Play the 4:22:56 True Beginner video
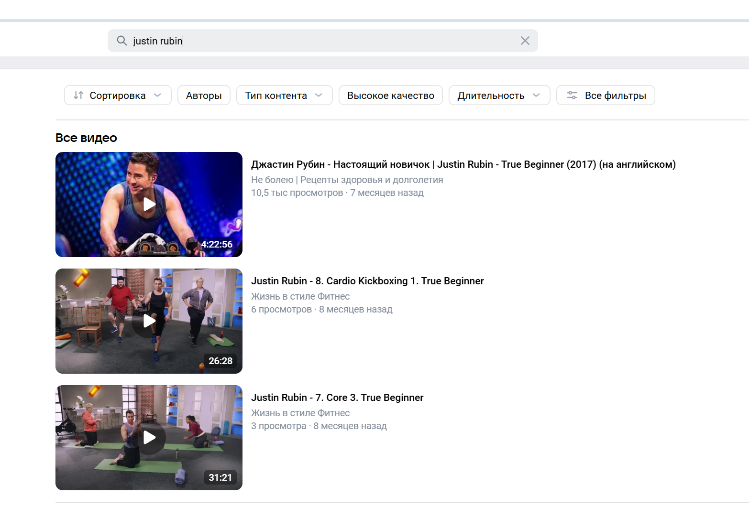 [149, 205]
